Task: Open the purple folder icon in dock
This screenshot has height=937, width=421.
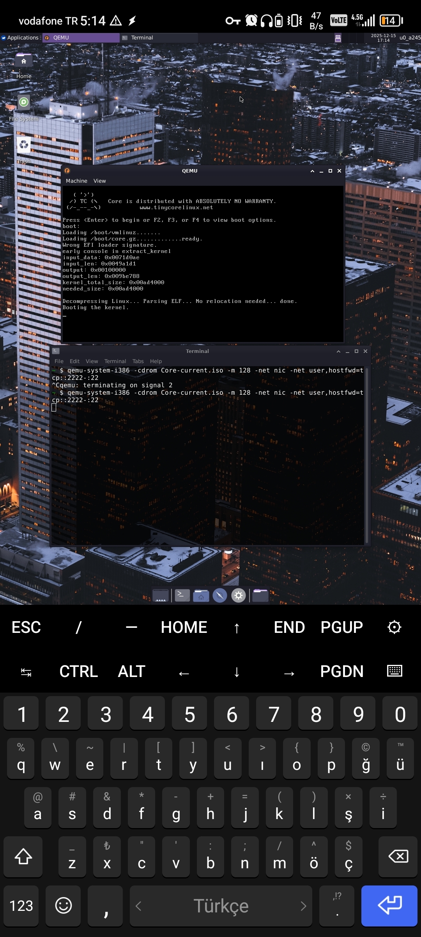Action: tap(260, 596)
